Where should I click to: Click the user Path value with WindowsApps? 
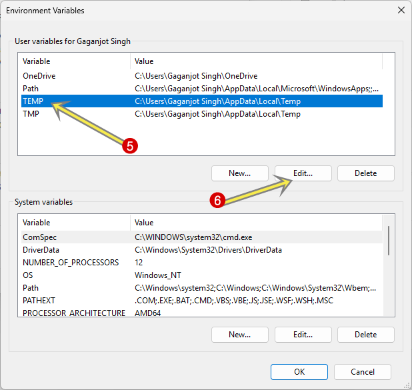tap(257, 89)
